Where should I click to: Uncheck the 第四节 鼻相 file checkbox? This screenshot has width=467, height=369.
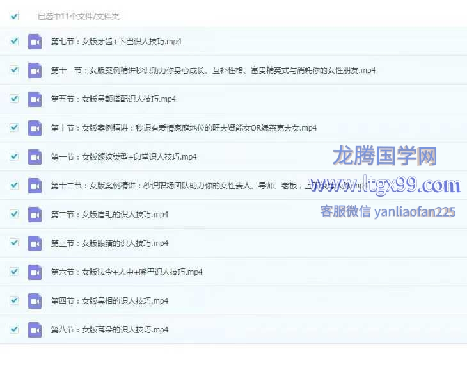tap(14, 300)
